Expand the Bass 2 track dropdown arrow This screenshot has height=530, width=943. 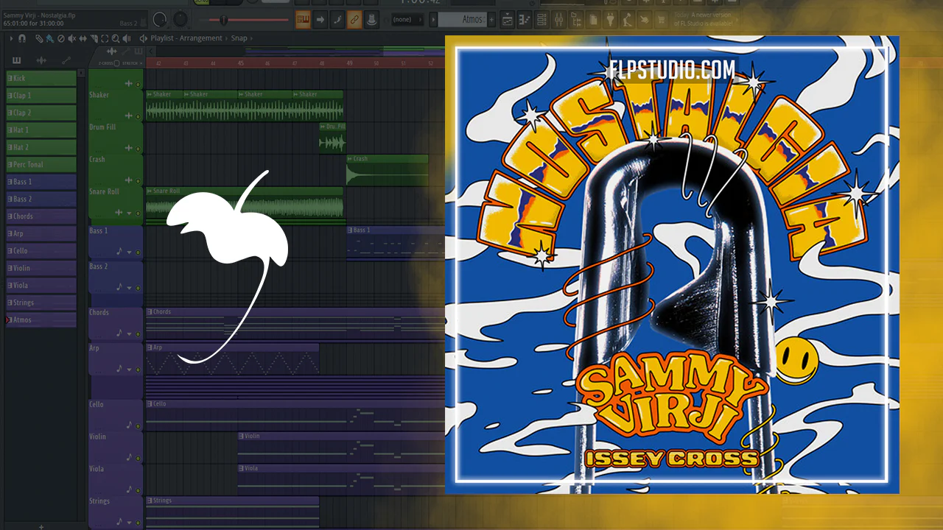pos(129,288)
